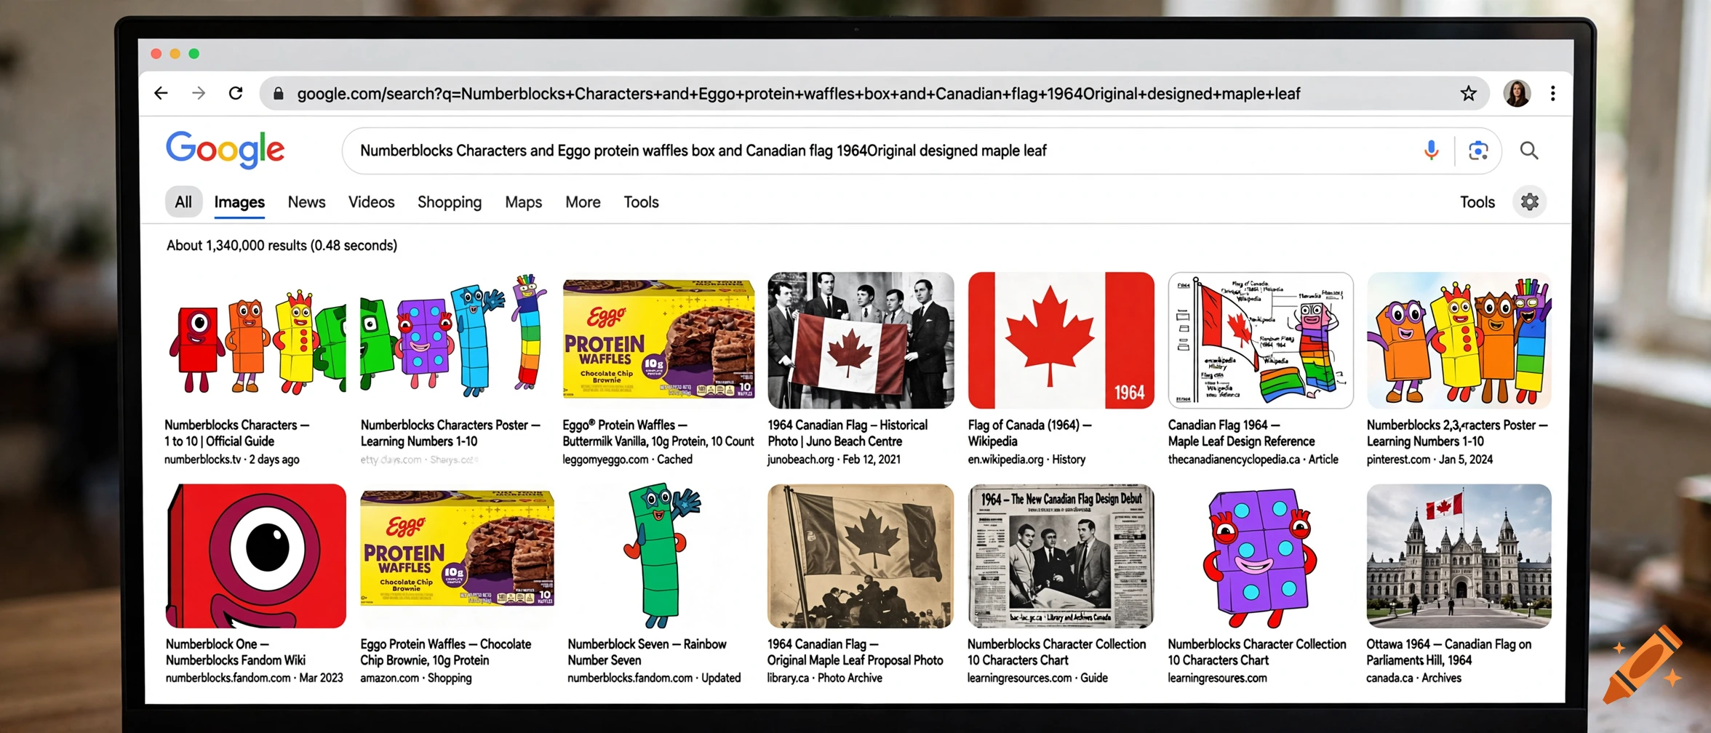View the Juno Beach Centre historical photo
Viewport: 1711px width, 733px height.
(x=861, y=340)
